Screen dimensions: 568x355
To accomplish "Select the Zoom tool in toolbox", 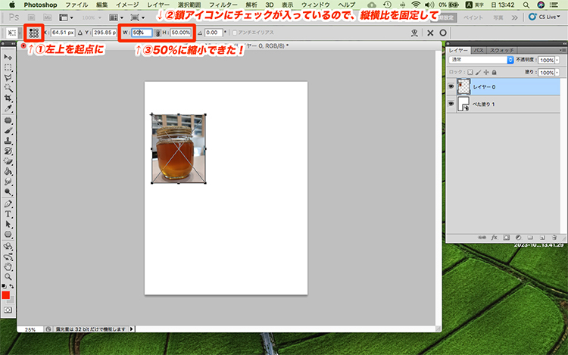I will pyautogui.click(x=8, y=277).
